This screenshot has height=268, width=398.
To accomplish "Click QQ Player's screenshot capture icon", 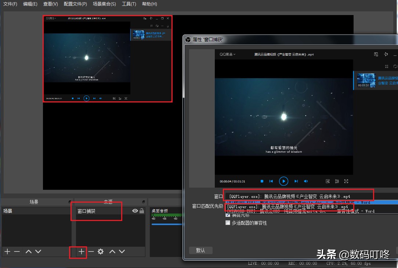I will click(x=328, y=181).
